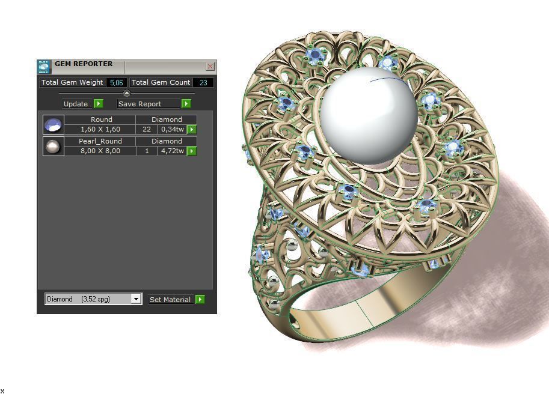Click the 'Round' shape cell
Viewport: 549px width, 412px height.
101,120
